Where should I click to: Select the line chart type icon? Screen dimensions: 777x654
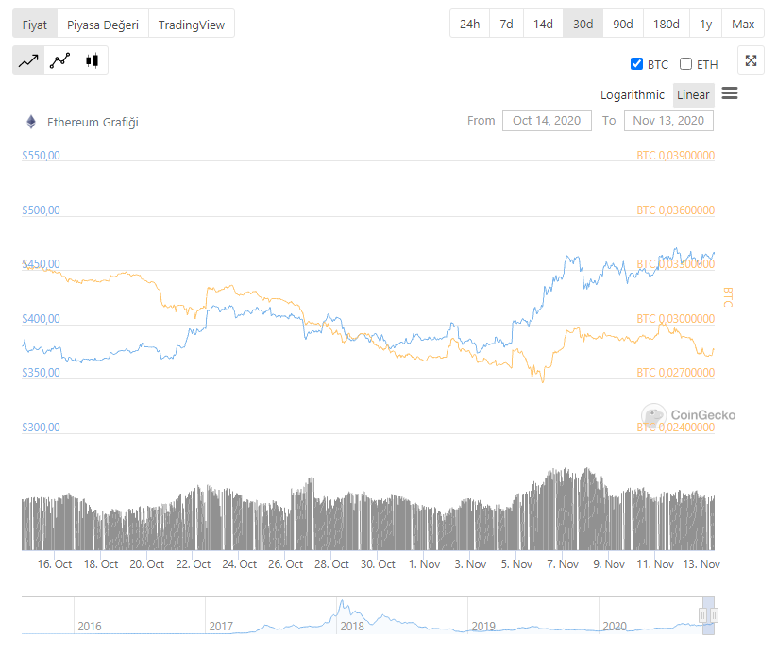click(28, 60)
